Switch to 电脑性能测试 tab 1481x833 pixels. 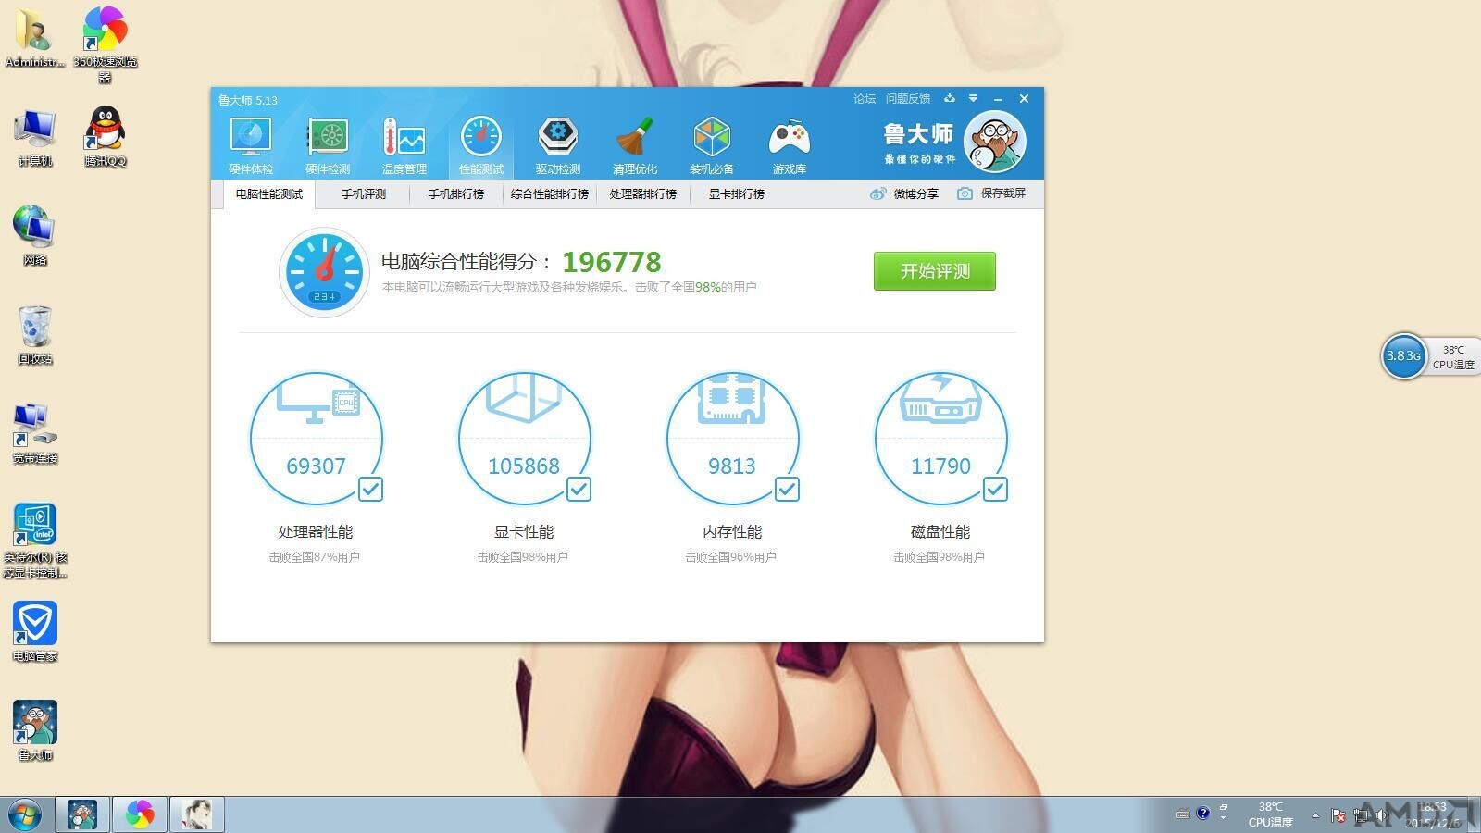pos(269,194)
